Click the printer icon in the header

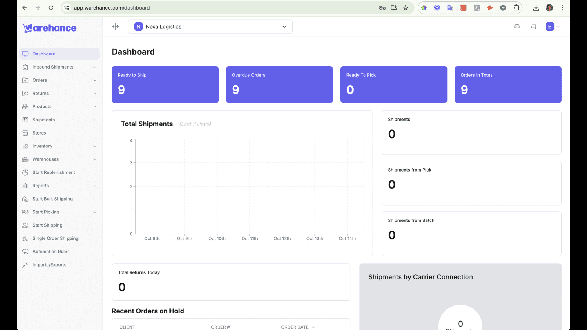coord(533,26)
